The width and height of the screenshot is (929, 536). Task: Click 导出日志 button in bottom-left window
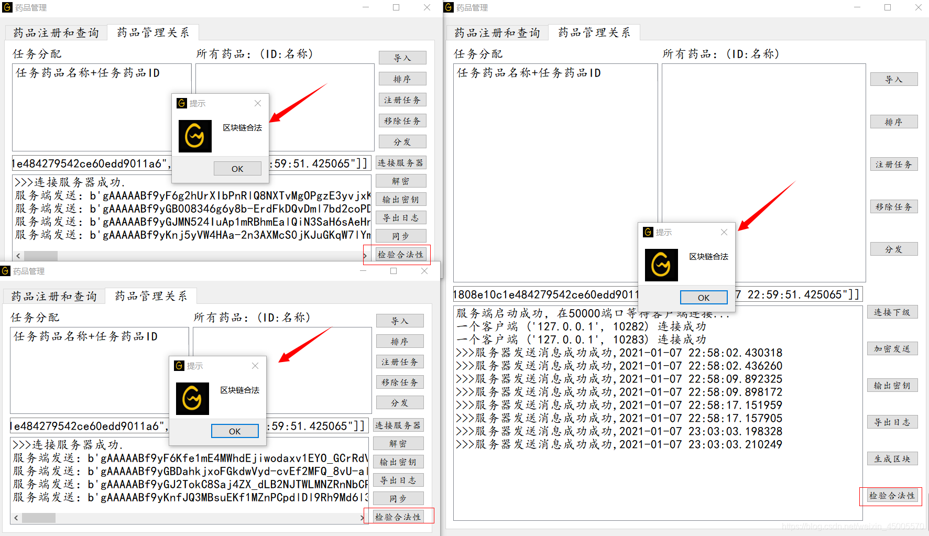tap(398, 480)
